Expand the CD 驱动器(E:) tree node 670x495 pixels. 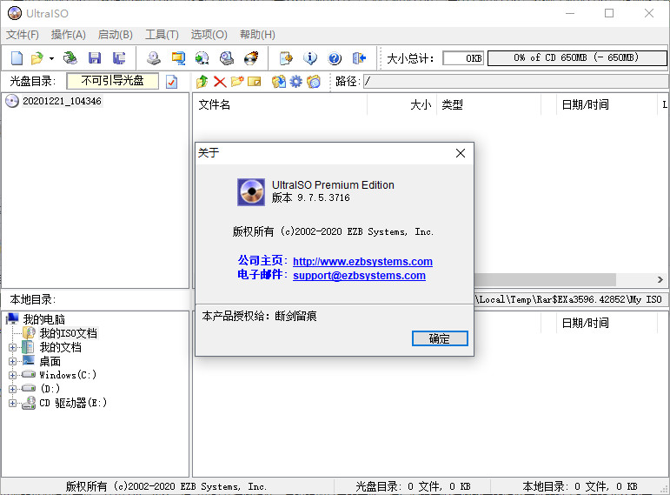tap(12, 403)
